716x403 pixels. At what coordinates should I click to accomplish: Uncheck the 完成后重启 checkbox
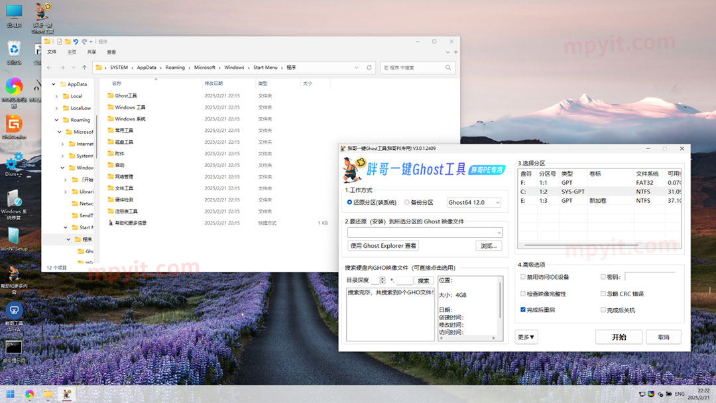coord(523,310)
